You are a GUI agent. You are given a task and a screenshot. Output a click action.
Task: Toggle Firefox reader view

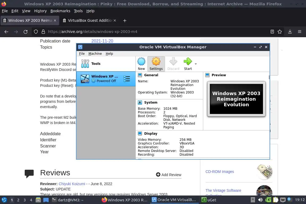(x=272, y=32)
